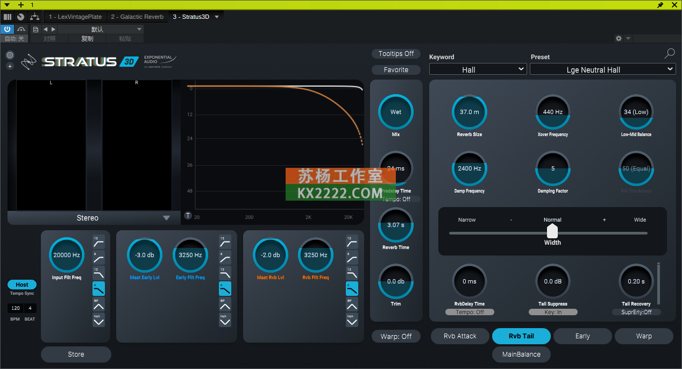Viewport: 682px width, 369px height.
Task: Select the 12 dB high-pass input filter
Action: tap(98, 242)
